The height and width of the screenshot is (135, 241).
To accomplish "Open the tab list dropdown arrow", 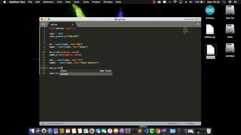I will pyautogui.click(x=198, y=24).
